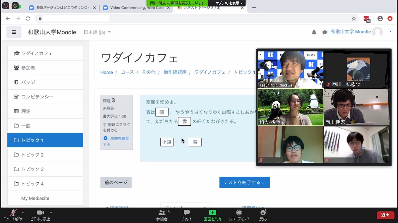Click the 雲 answer box
398x223 pixels.
pos(184,121)
